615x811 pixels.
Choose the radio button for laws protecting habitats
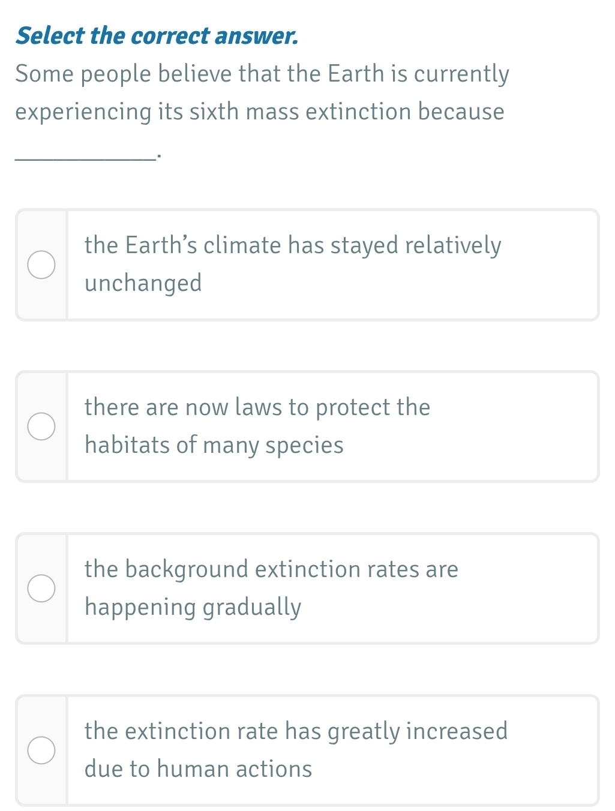[x=41, y=426]
